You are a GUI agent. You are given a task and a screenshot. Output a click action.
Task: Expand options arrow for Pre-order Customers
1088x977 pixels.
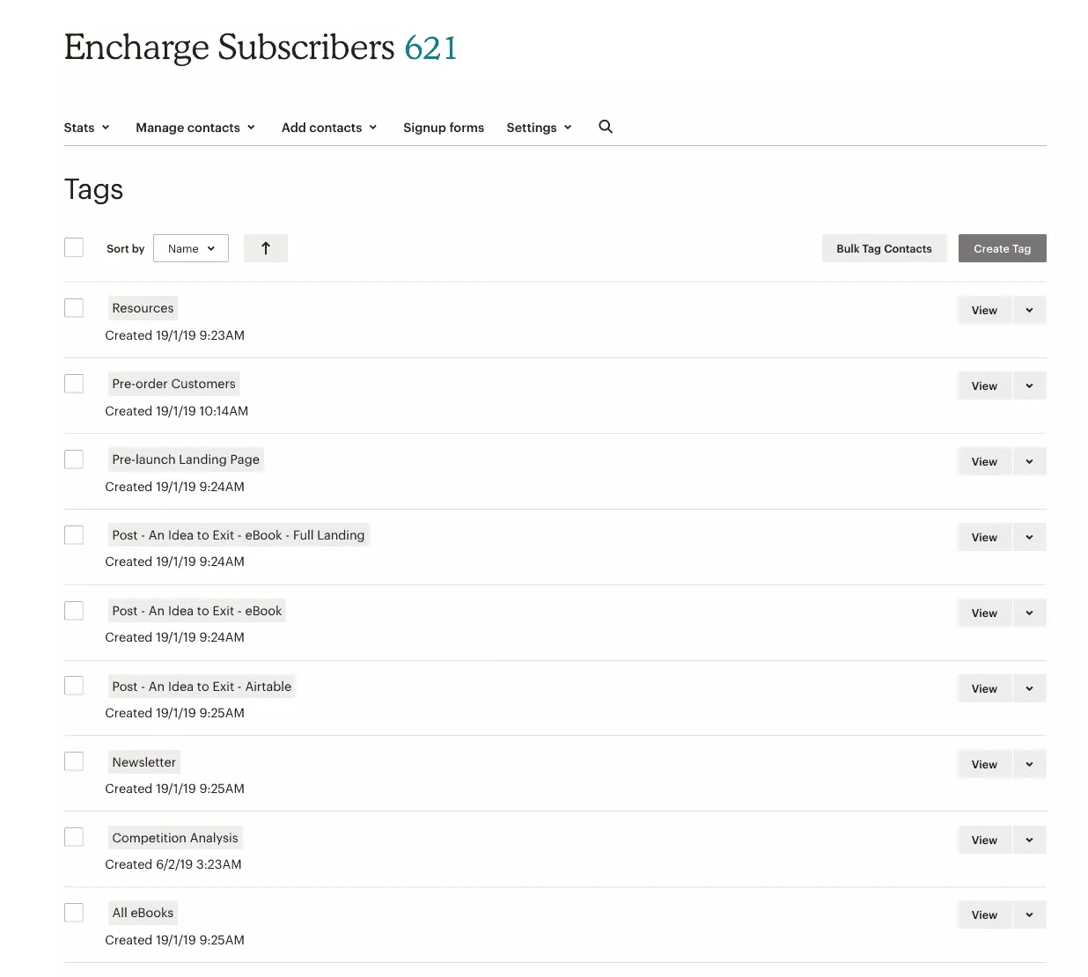click(1029, 386)
